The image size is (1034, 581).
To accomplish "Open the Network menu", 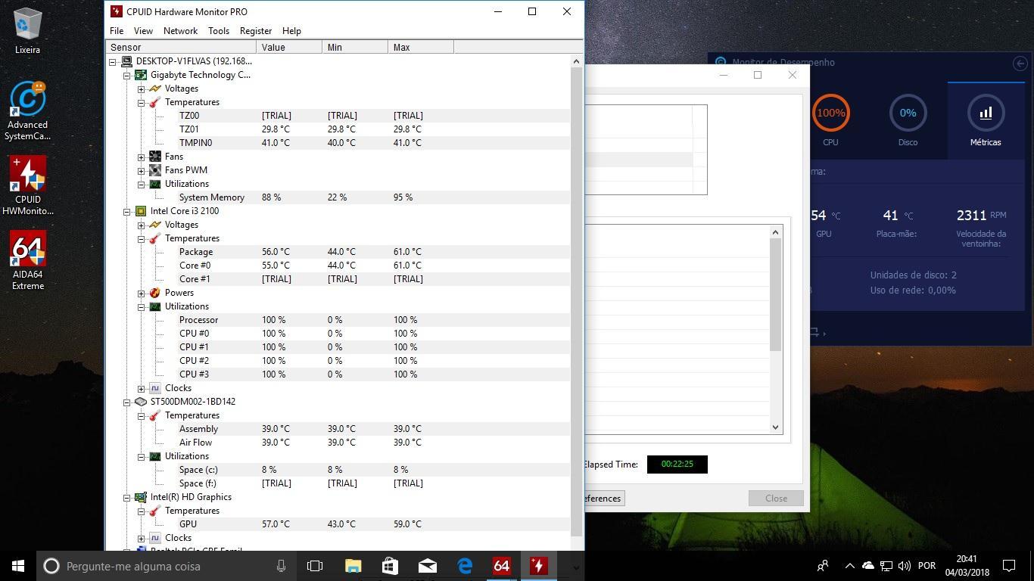I will 180,31.
